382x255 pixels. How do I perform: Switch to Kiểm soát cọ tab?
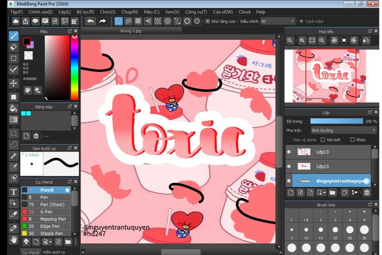point(54,252)
